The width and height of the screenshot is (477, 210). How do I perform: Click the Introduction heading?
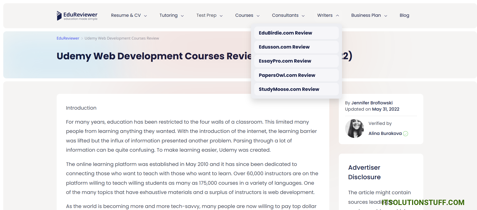pos(81,108)
